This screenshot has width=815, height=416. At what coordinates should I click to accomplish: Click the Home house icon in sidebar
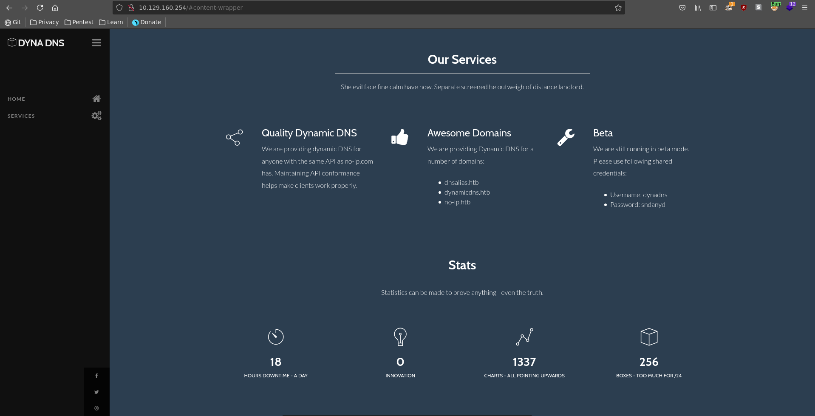click(96, 99)
